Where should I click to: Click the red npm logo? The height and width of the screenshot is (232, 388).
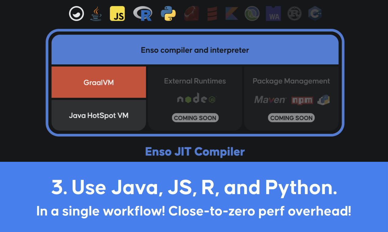tap(302, 100)
